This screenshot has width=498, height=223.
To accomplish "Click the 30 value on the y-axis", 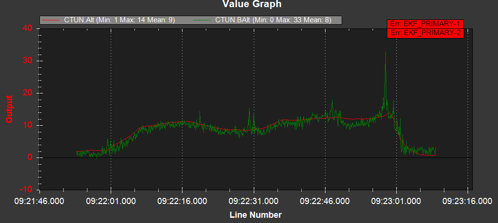I will pyautogui.click(x=28, y=61).
